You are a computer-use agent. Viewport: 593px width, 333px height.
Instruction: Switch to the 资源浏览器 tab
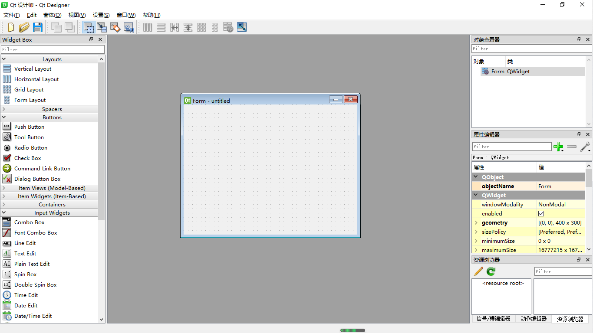[570, 319]
